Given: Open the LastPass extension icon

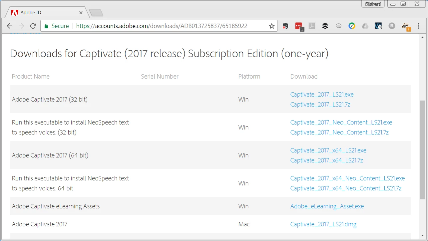Looking at the screenshot, I should [x=299, y=26].
